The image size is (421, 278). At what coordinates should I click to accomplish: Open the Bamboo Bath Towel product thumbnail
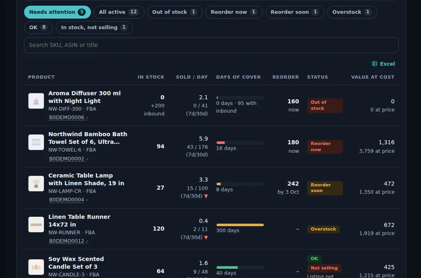[36, 142]
